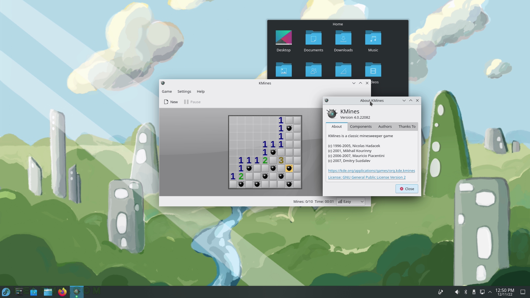Open the Bluetooth tray icon
Image resolution: width=530 pixels, height=298 pixels.
click(465, 292)
